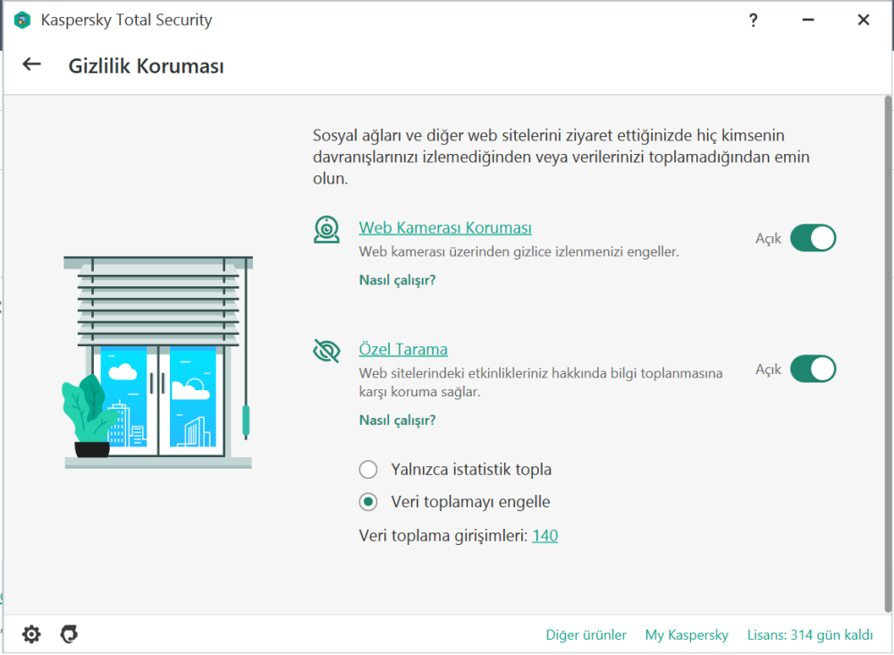
Task: Open the support agent headset icon
Action: (x=69, y=634)
